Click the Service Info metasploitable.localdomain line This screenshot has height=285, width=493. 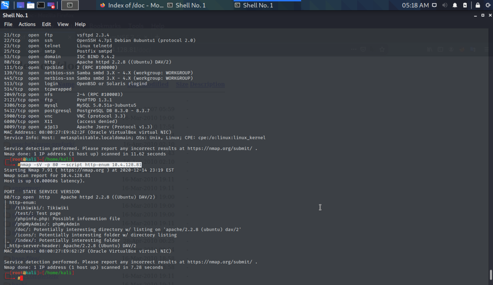point(135,137)
